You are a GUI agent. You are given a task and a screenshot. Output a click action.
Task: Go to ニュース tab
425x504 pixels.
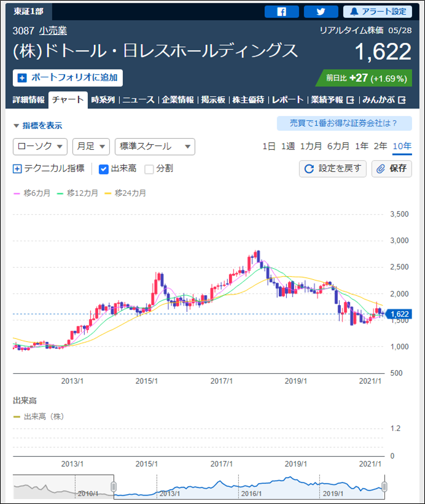(138, 99)
